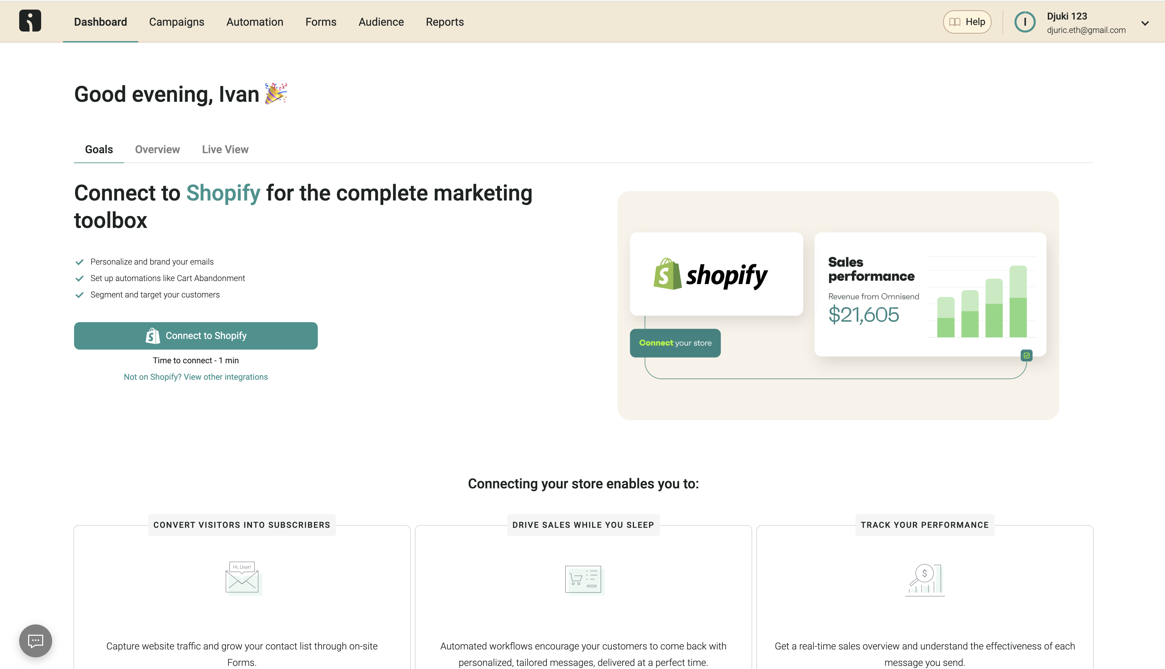Click the Shopify logo card
The width and height of the screenshot is (1165, 669).
[x=716, y=274]
